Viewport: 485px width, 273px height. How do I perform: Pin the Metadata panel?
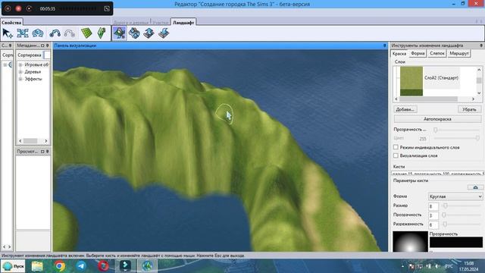47,45
